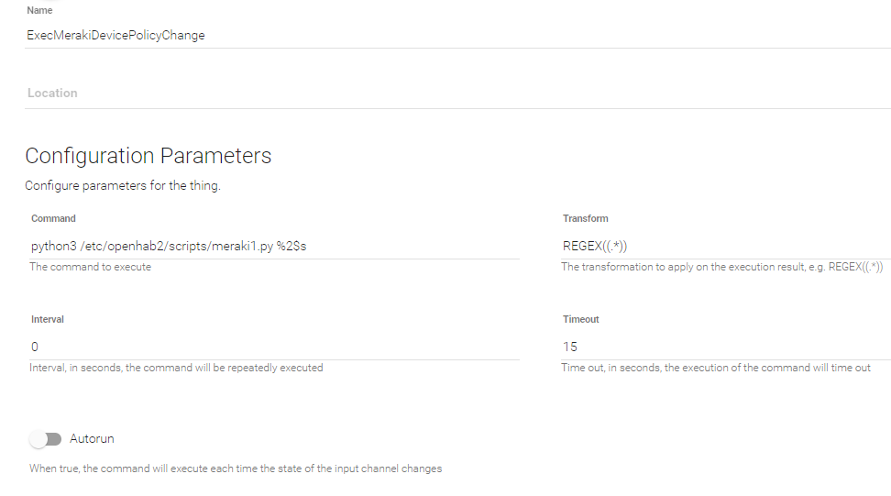891x496 pixels.
Task: Click 'The command to execute' helper text
Action: (89, 267)
